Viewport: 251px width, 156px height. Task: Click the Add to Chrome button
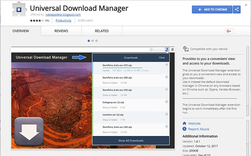coord(212,9)
